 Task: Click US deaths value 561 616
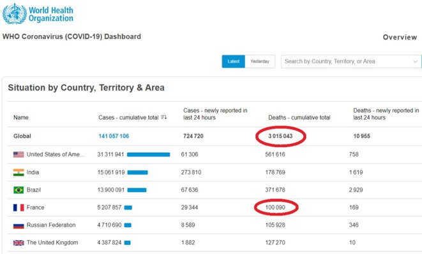pyautogui.click(x=275, y=155)
